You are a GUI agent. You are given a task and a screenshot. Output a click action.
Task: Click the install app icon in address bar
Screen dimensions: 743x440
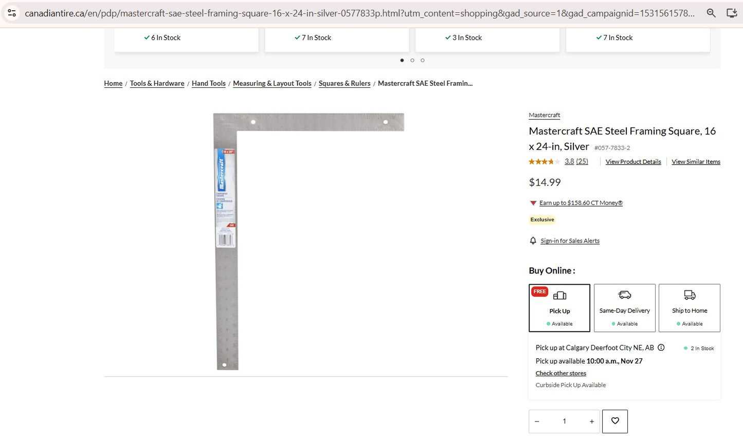[x=732, y=13]
